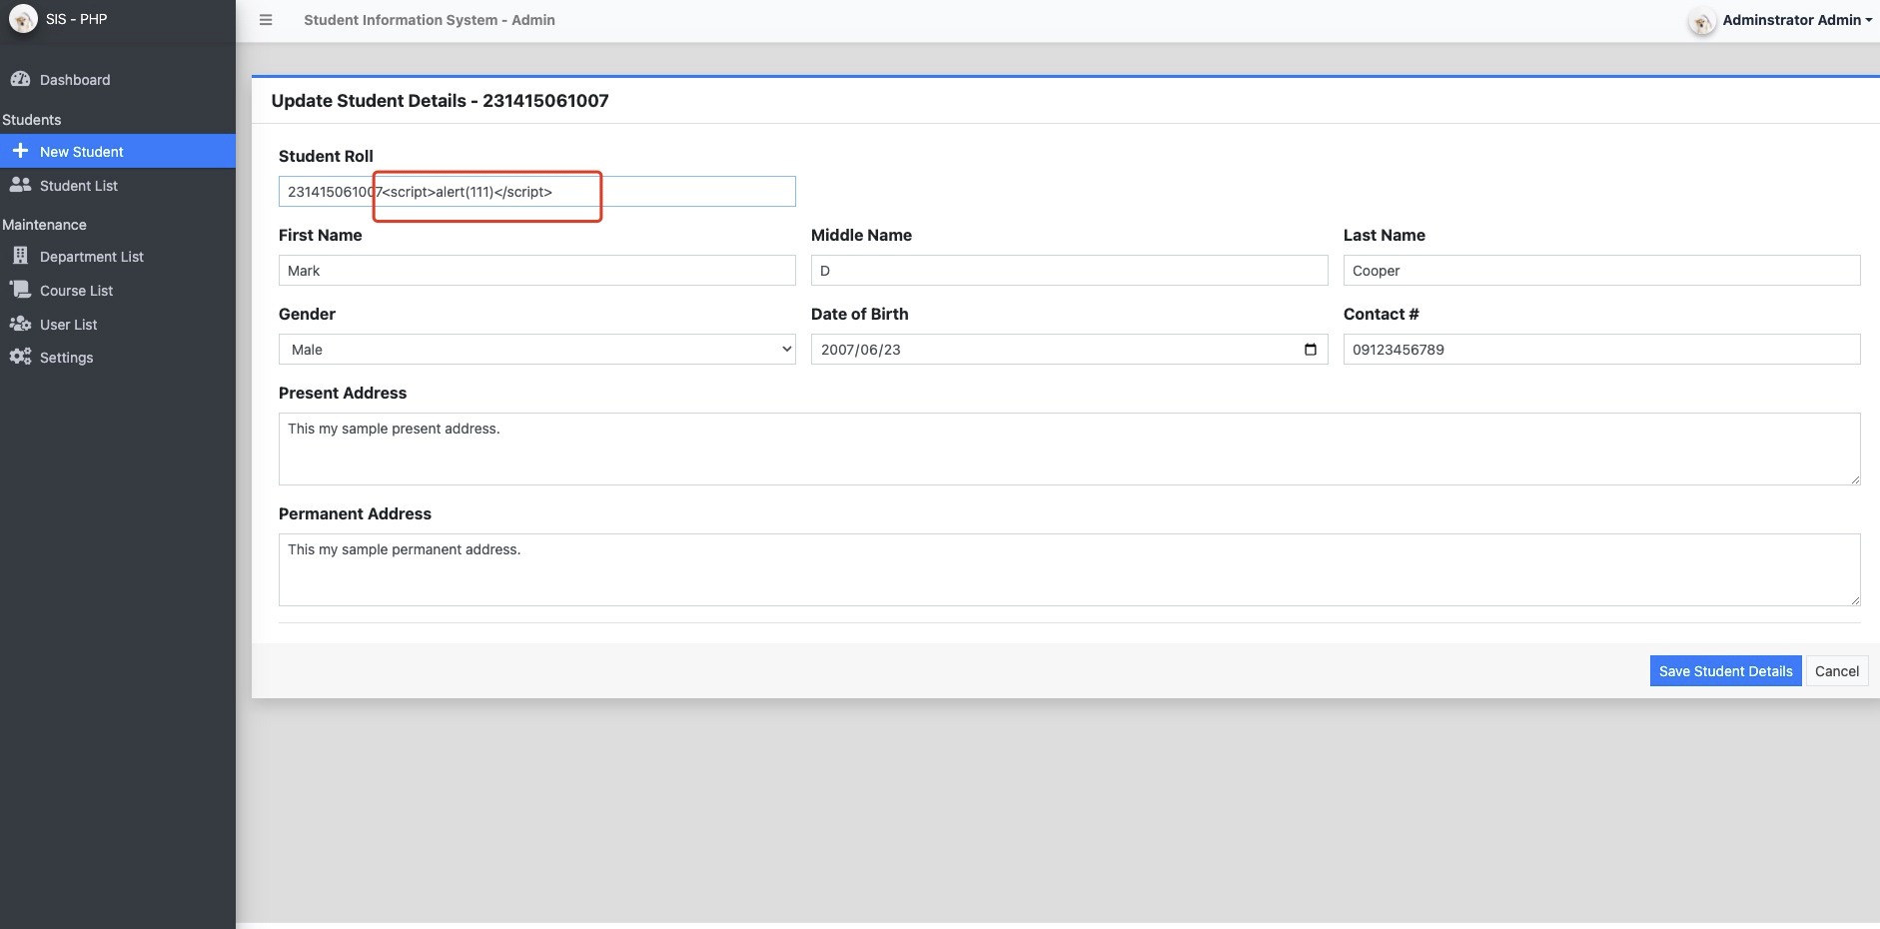Click the Date of Birth field
The height and width of the screenshot is (929, 1880).
[x=1070, y=350]
